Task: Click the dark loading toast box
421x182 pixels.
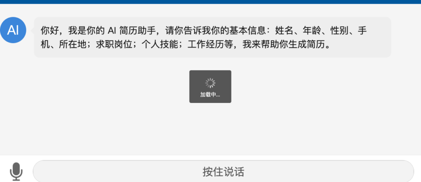Action: pyautogui.click(x=210, y=86)
